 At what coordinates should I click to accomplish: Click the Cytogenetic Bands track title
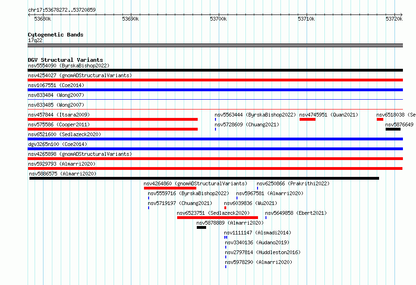pos(56,35)
